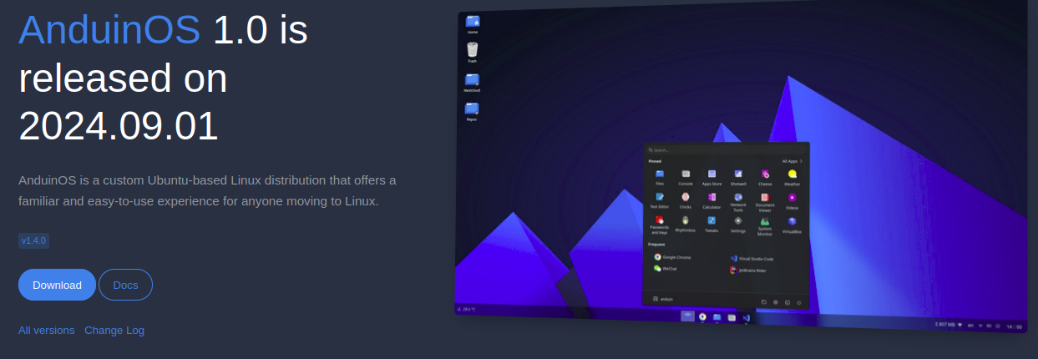
Task: Click the VirtualBox icon in preview menu
Action: point(792,221)
